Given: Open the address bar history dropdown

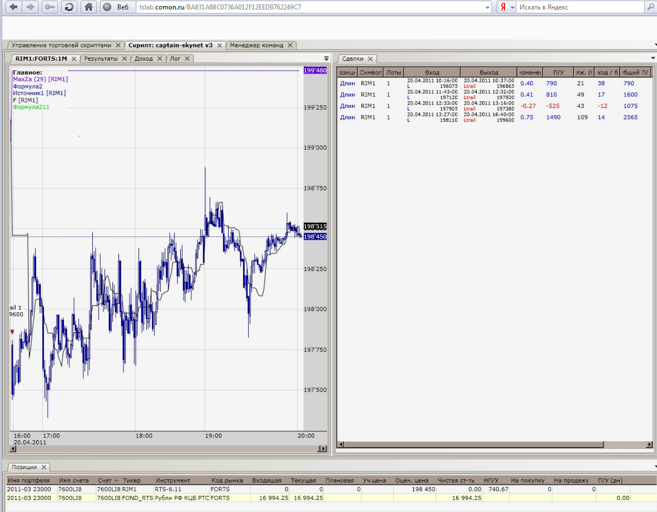Looking at the screenshot, I should pos(487,7).
